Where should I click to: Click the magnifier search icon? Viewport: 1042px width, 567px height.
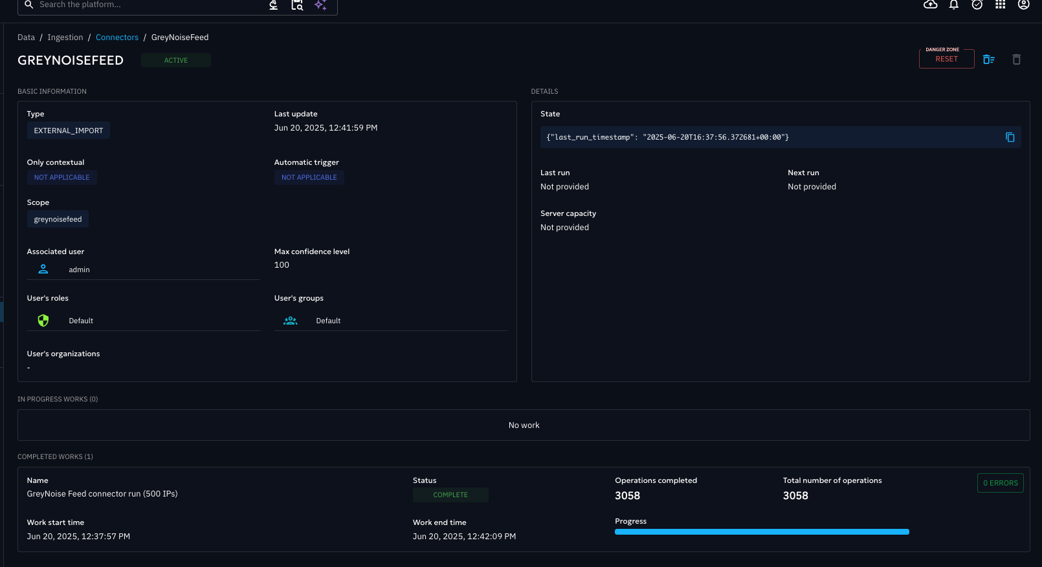28,5
